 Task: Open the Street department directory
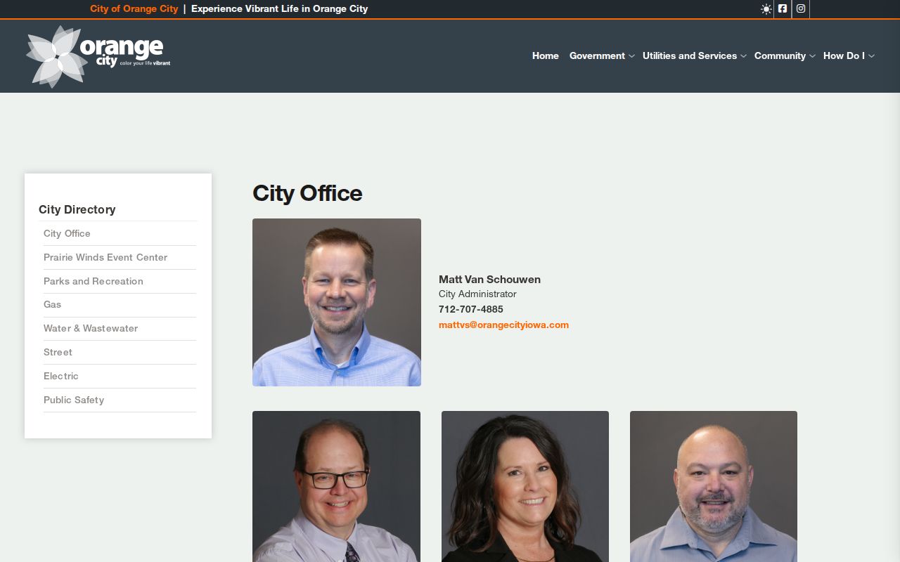(58, 352)
